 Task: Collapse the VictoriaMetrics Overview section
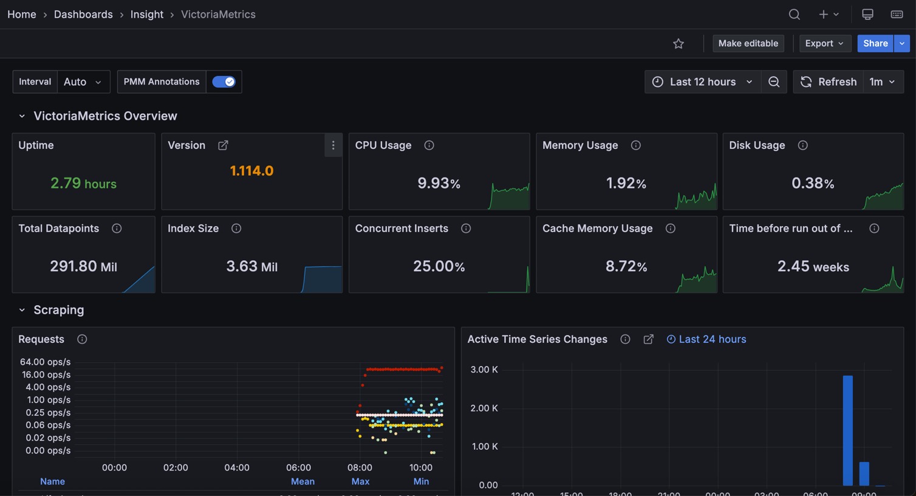(x=22, y=116)
